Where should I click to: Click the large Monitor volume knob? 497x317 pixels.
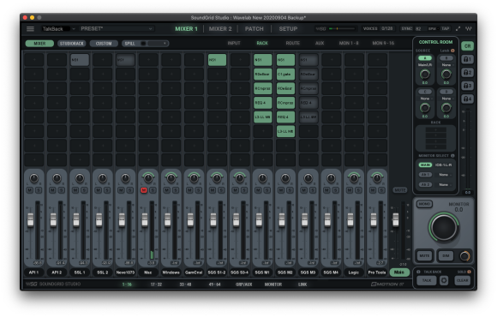pyautogui.click(x=444, y=227)
